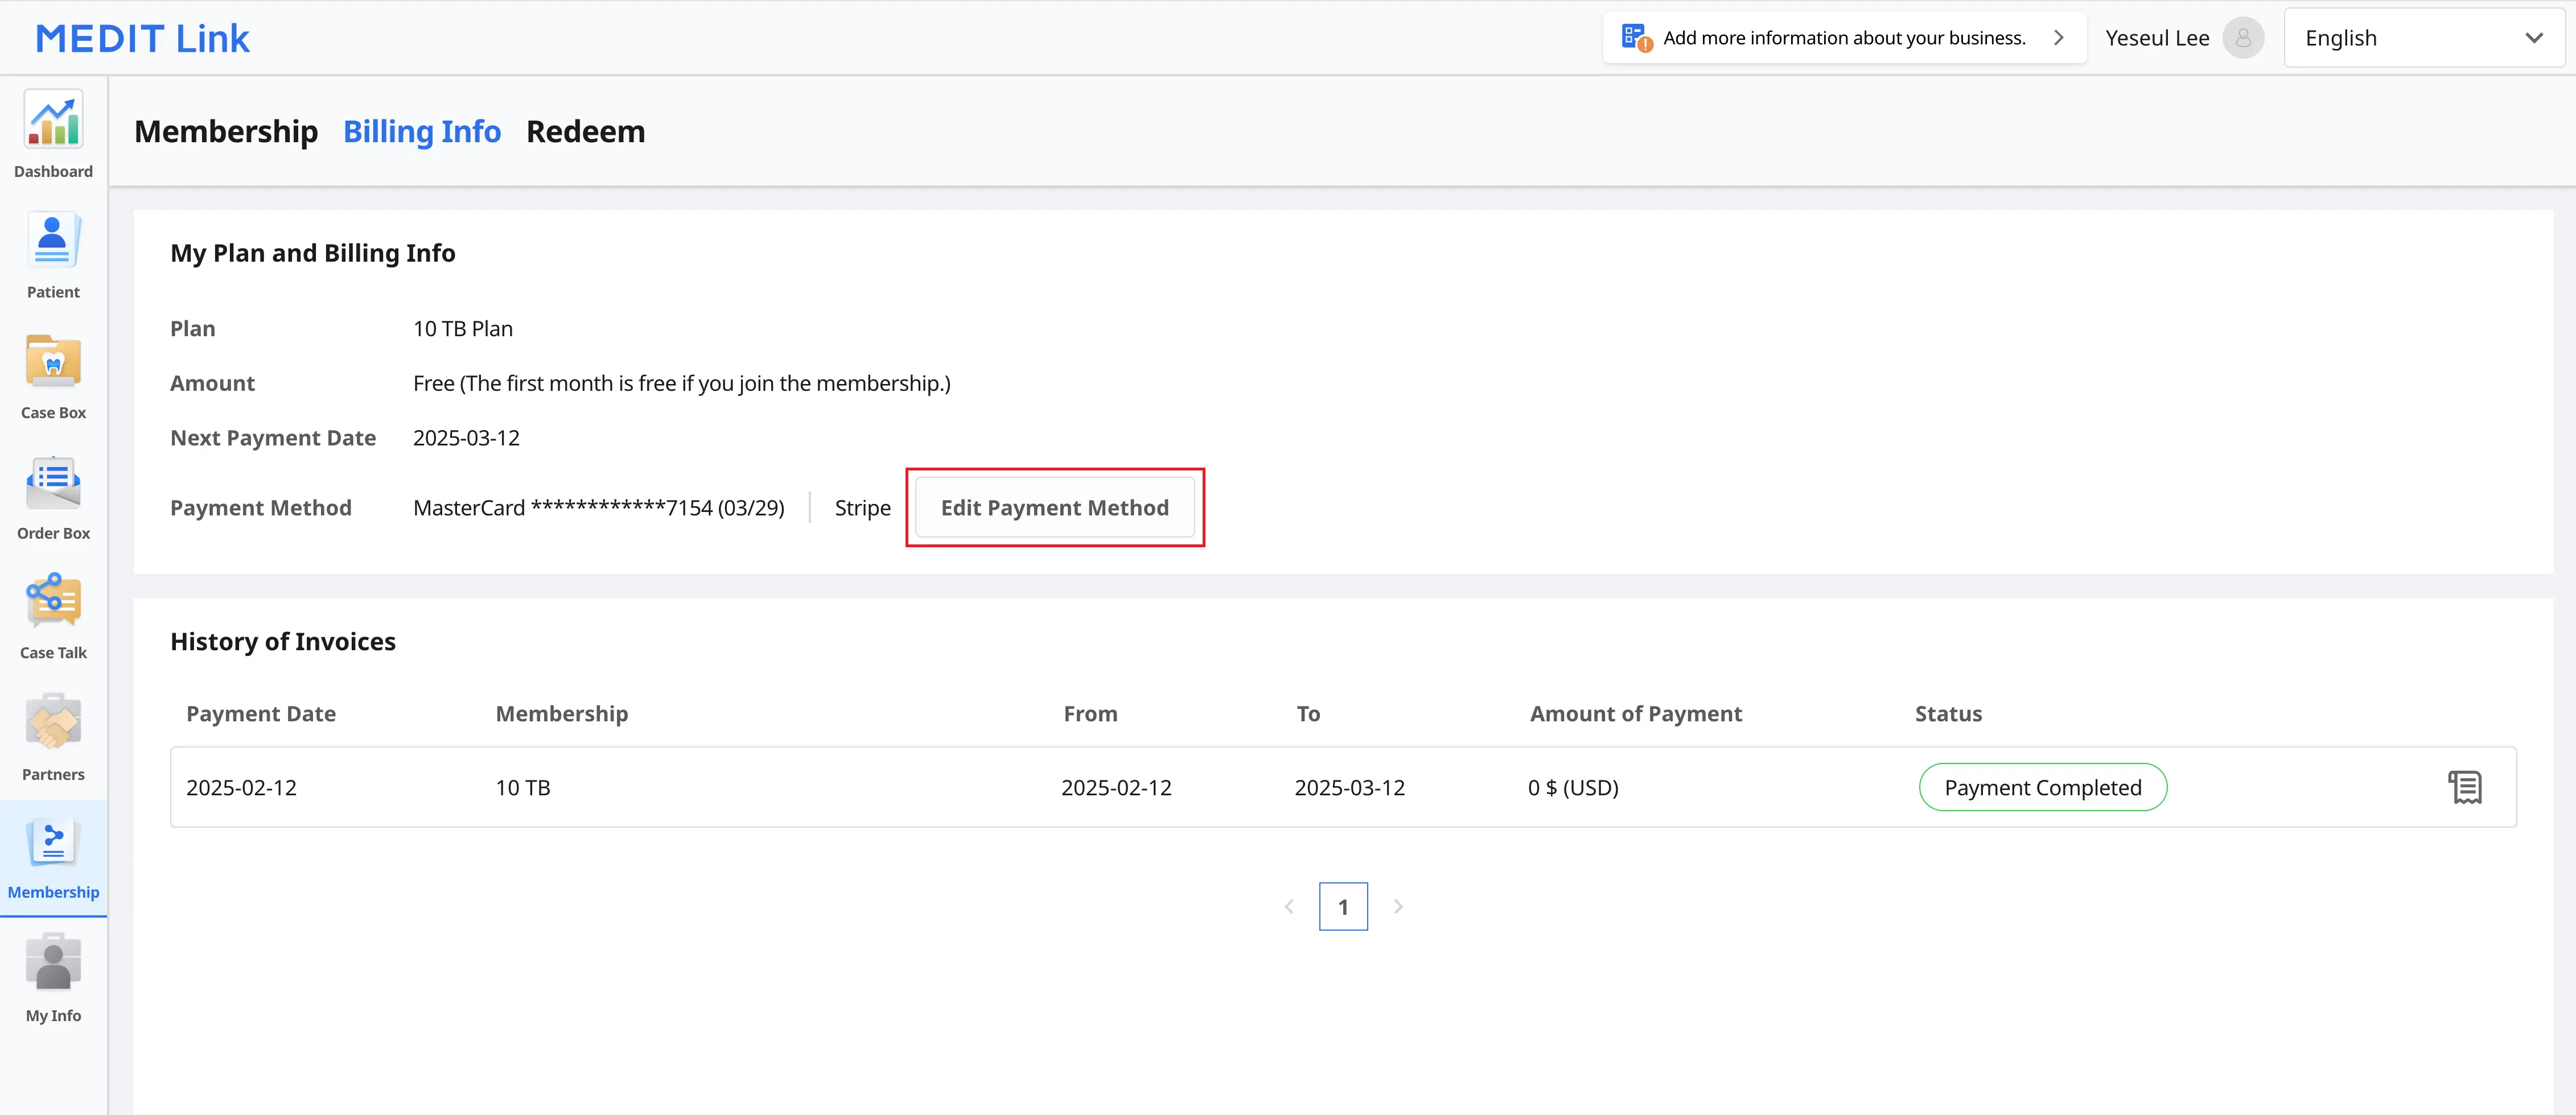Screen dimensions: 2576x1115
Task: Expand the English language dropdown
Action: click(x=2424, y=38)
